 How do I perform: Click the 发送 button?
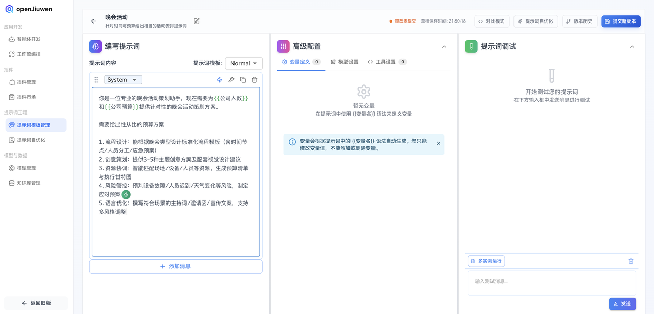(622, 304)
